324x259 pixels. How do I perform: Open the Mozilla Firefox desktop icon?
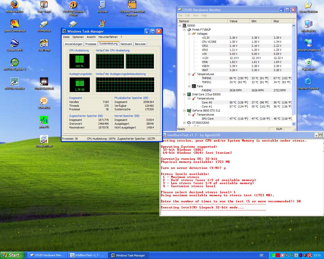pyautogui.click(x=14, y=7)
